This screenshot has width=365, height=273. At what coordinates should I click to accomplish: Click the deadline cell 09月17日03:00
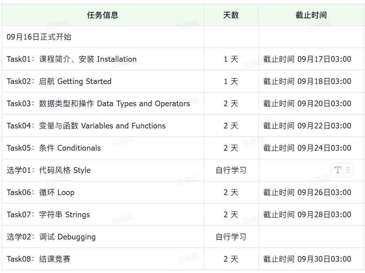tap(311, 59)
